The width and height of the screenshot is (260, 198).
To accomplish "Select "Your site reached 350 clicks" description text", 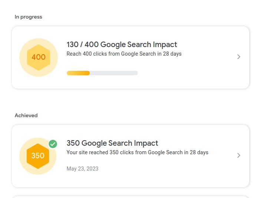I will (137, 152).
